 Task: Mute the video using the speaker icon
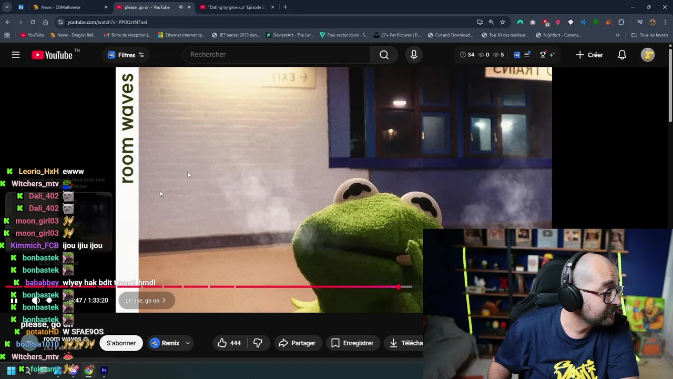[x=36, y=301]
